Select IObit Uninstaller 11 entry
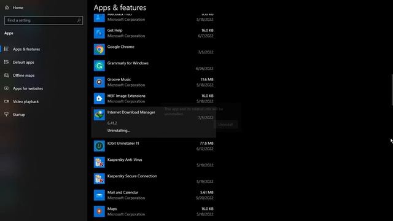 (154, 146)
